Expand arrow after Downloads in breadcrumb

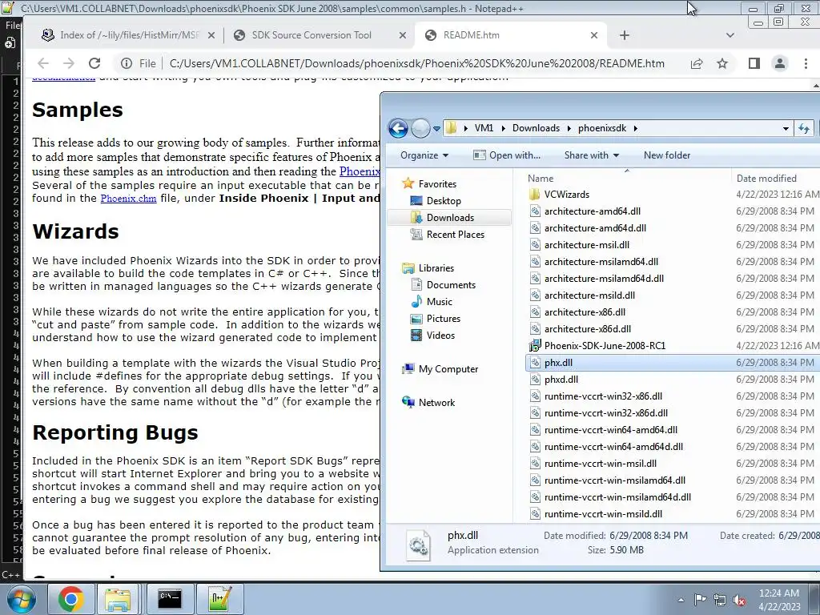[569, 128]
